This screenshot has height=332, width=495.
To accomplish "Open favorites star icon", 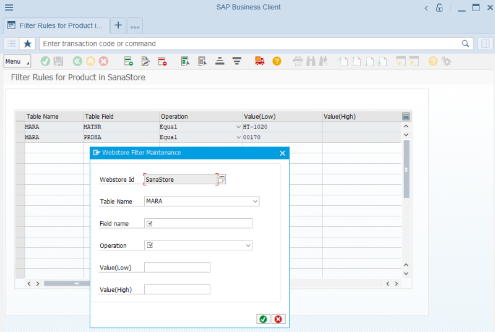I will (x=27, y=43).
